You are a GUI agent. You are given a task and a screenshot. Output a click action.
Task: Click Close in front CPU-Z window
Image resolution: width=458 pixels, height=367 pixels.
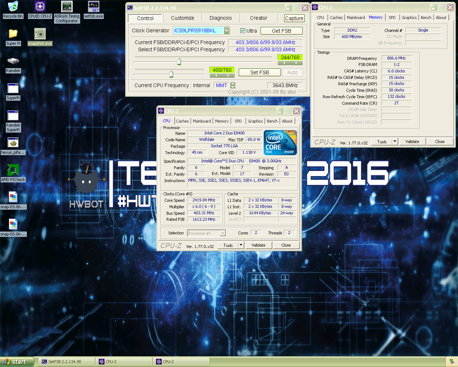click(286, 245)
